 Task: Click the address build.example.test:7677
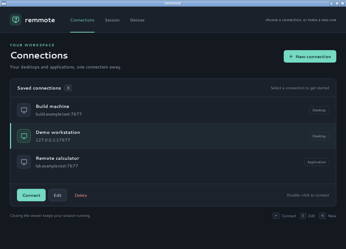pos(59,114)
